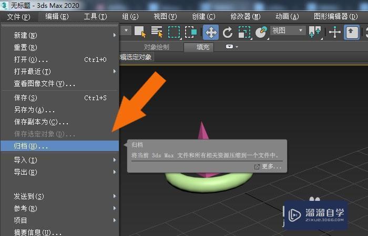368x236 pixels.
Task: Open the ribbon display options dropdown
Action: coord(232,47)
